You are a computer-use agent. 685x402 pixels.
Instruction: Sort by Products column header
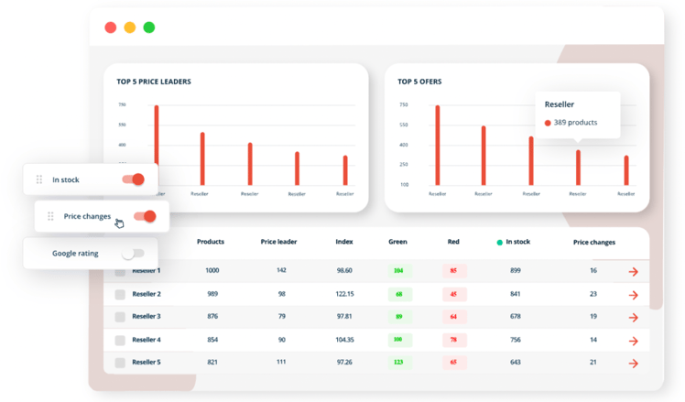point(211,242)
